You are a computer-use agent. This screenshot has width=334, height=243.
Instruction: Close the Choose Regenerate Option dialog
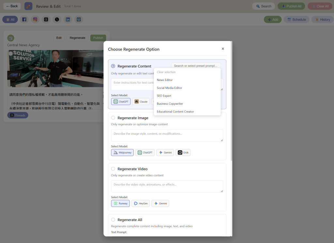pyautogui.click(x=223, y=49)
